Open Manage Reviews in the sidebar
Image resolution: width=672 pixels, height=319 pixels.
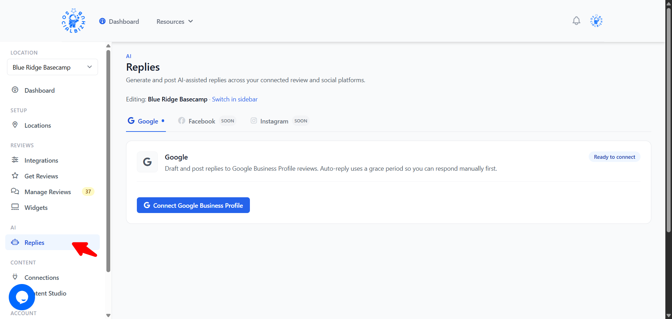(52, 192)
